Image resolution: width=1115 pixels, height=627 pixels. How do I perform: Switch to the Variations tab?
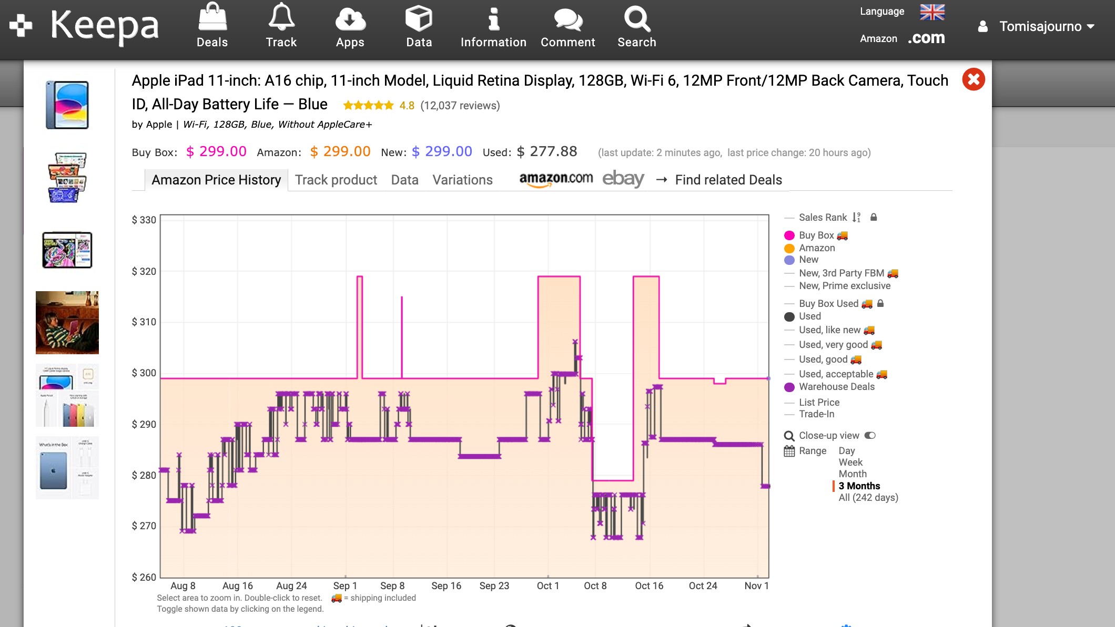point(462,180)
